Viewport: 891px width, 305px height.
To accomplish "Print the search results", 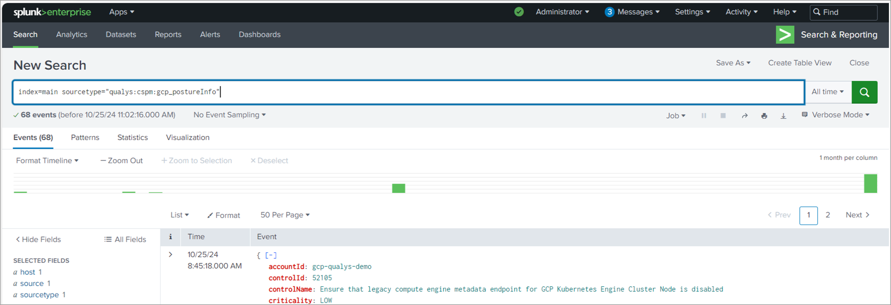I will pos(764,115).
